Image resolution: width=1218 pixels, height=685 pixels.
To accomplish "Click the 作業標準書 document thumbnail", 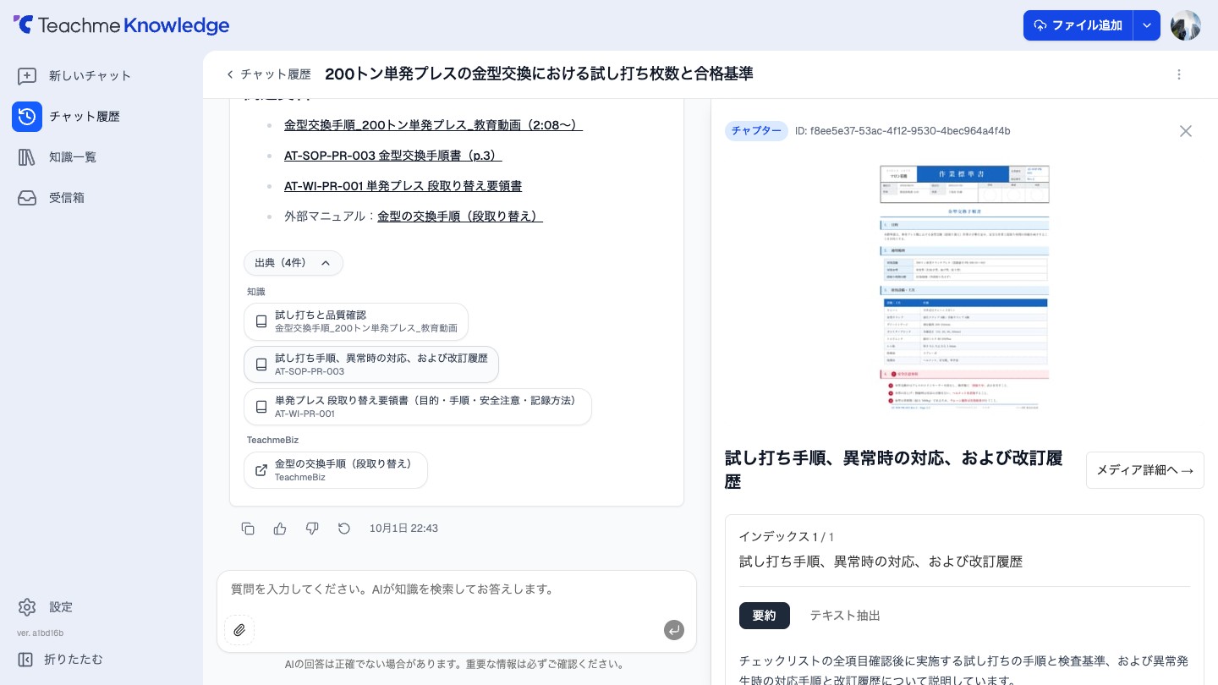I will coord(964,288).
